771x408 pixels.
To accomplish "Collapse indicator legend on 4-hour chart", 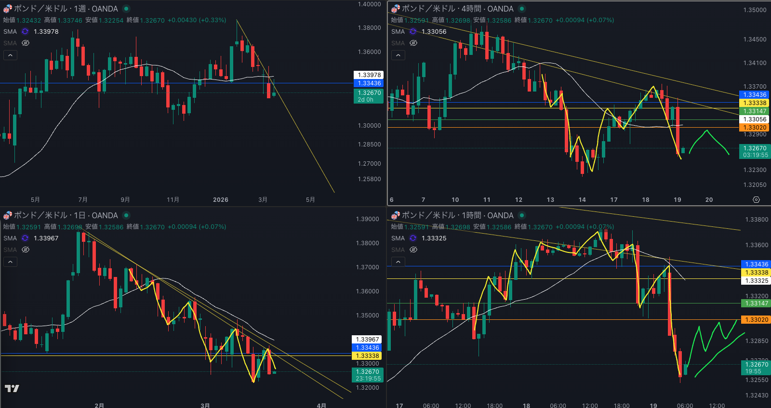I will (x=398, y=55).
